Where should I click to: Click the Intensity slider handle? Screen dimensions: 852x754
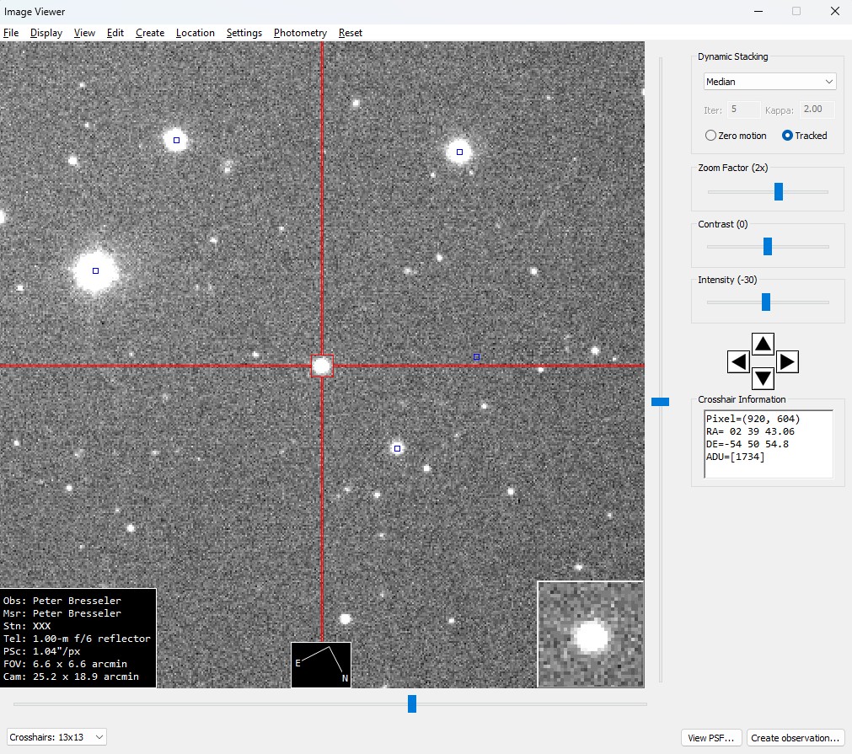[766, 302]
